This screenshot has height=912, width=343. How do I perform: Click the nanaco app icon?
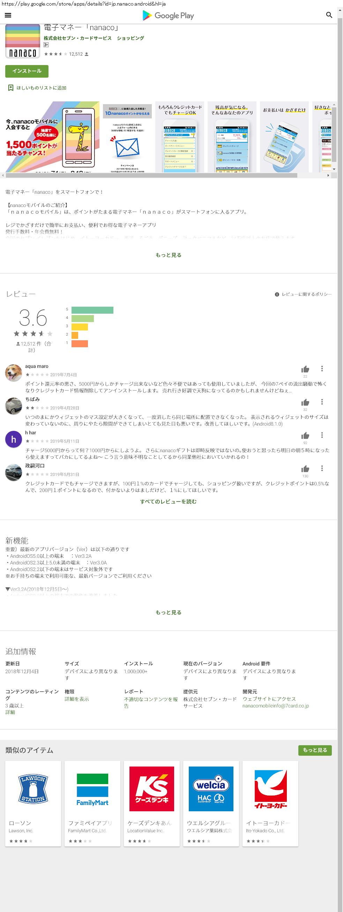[23, 41]
